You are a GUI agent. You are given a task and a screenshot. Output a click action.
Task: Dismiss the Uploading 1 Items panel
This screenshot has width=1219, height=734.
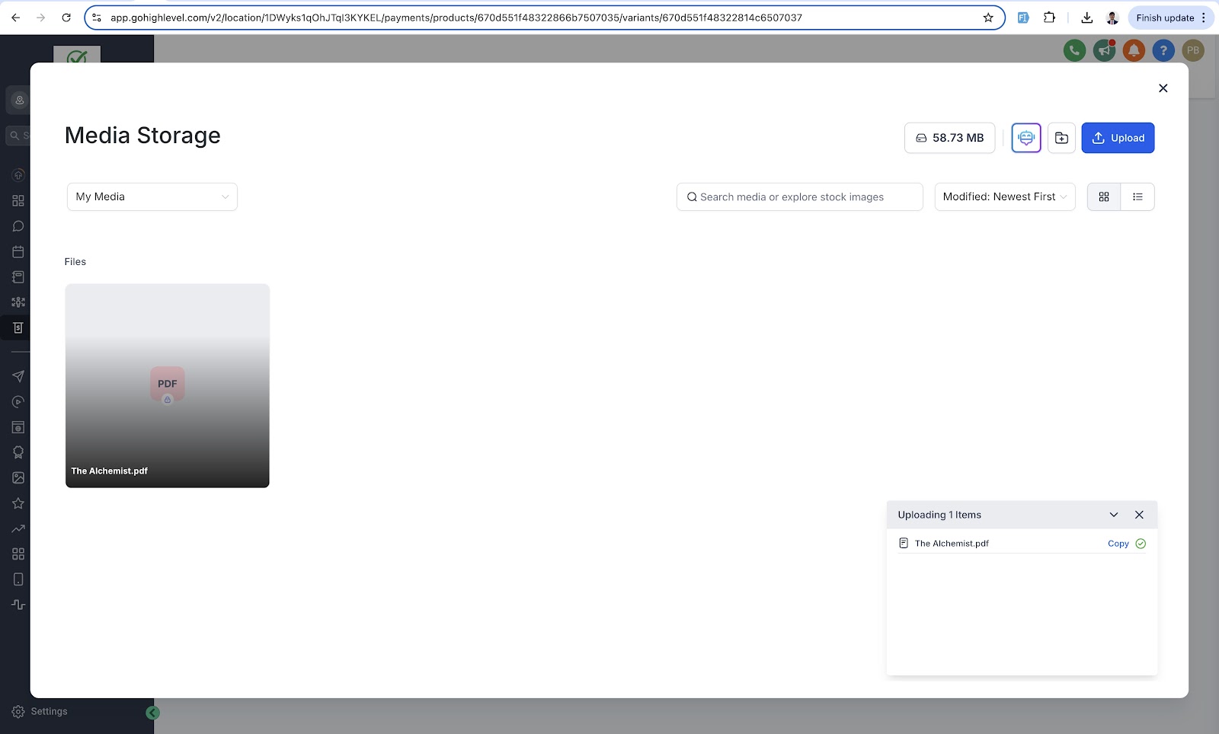click(x=1139, y=515)
